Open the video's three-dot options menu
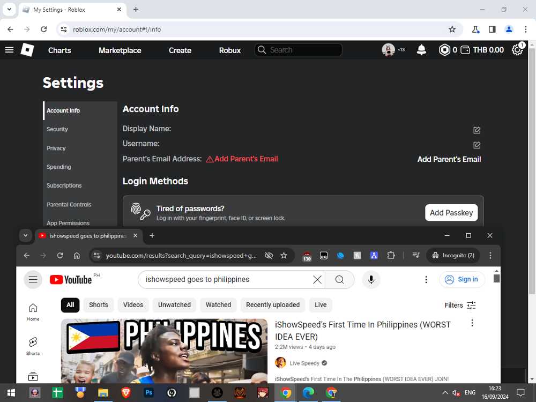This screenshot has height=402, width=536. pos(472,323)
